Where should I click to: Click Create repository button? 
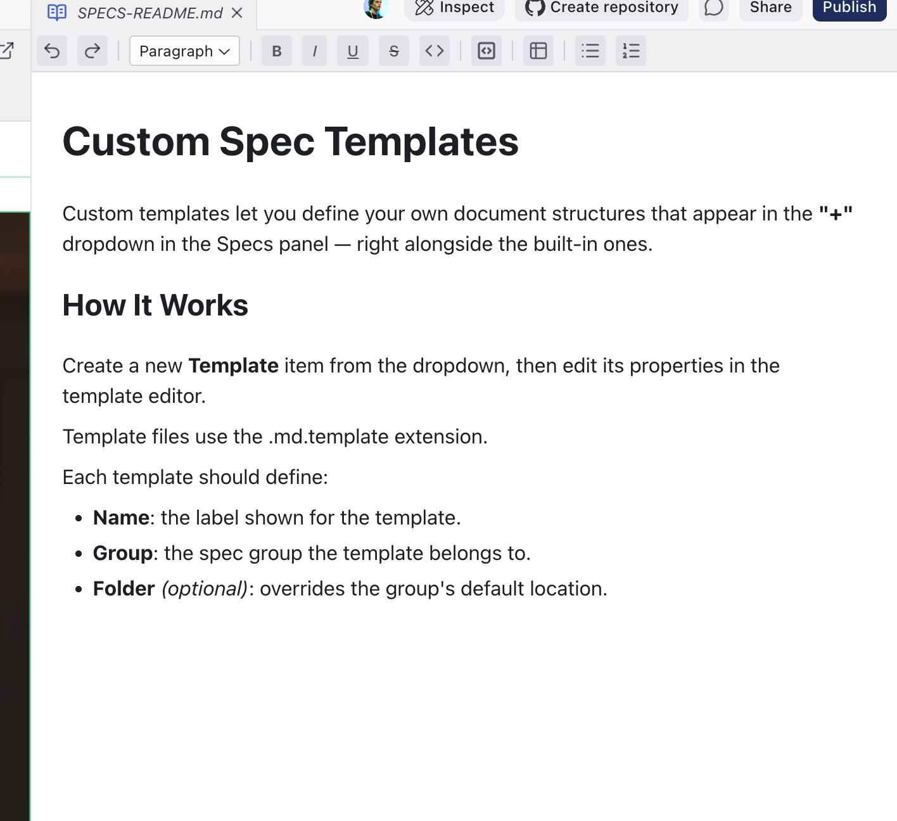[602, 8]
